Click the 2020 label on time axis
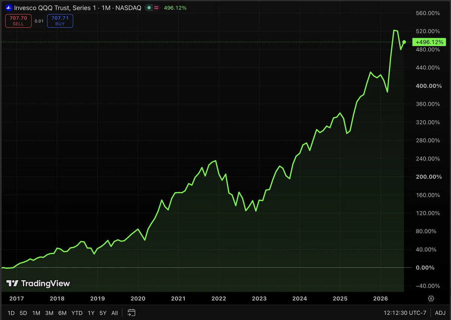The image size is (451, 320). [138, 299]
